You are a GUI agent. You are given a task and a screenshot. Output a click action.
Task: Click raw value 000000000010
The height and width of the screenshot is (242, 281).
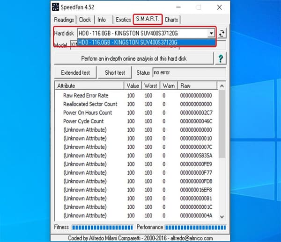tap(196, 138)
